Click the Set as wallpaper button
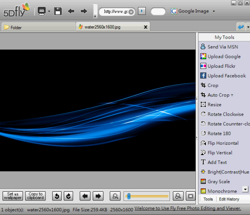Screen dimensions: 250x215 point(13,196)
